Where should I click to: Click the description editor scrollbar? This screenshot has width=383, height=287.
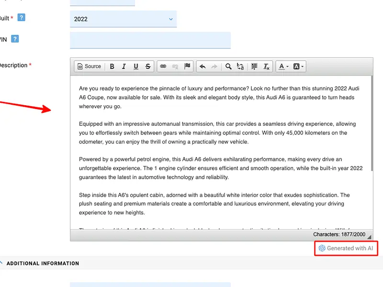tap(372, 123)
